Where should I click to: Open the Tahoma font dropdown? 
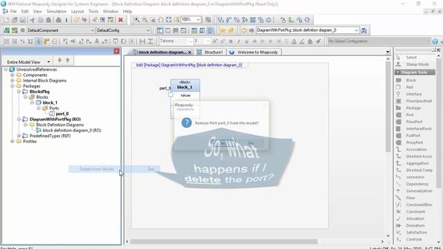(190, 41)
